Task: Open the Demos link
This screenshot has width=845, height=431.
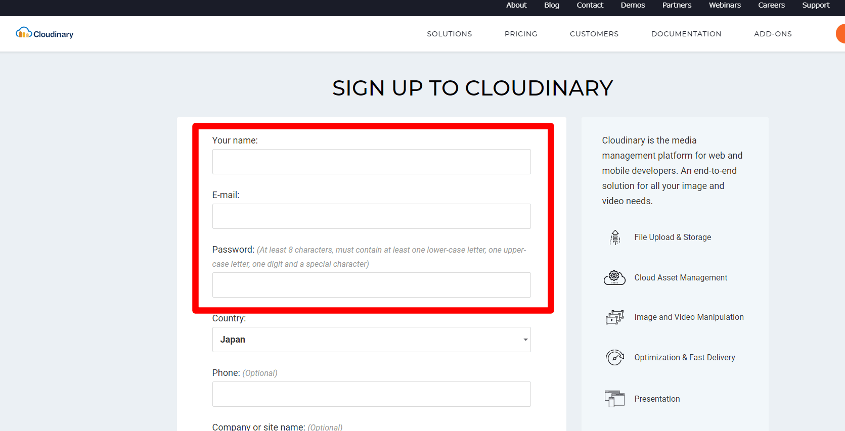Action: click(633, 5)
